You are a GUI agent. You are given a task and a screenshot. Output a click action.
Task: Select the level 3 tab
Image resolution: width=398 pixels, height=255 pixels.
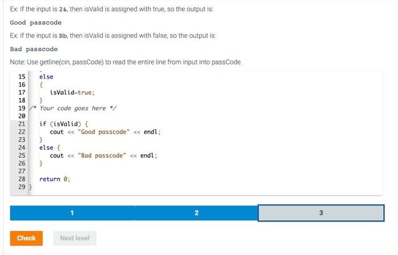(x=321, y=213)
